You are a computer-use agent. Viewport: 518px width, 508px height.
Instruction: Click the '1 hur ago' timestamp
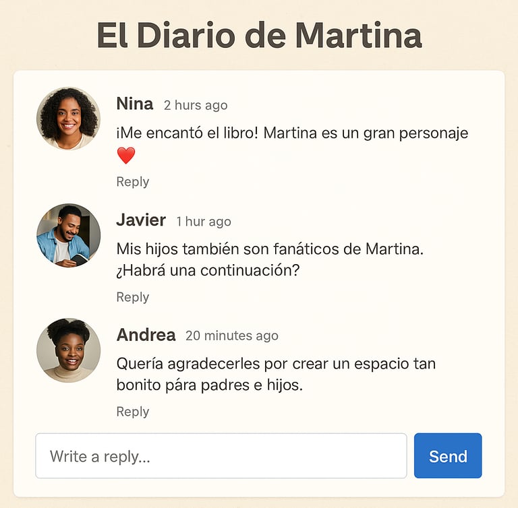204,222
